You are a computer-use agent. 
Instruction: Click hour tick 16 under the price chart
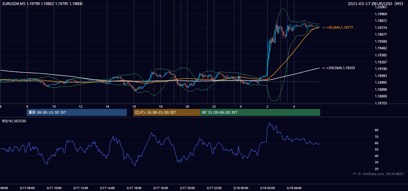click(134, 107)
